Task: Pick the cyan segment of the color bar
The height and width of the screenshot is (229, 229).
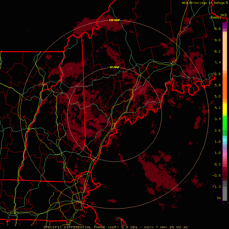Action: coord(225,140)
